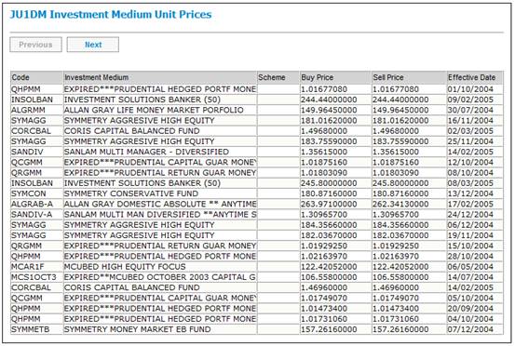Screen dimensions: 515x346
Task: Click the buy price 244.44000000 cell
Action: point(335,100)
